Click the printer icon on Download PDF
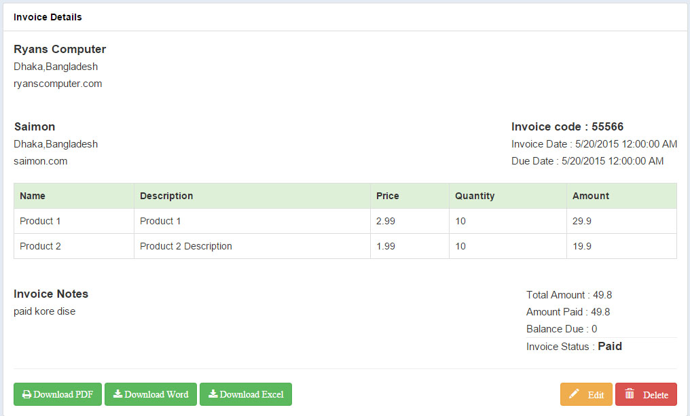The image size is (690, 416). click(x=26, y=394)
